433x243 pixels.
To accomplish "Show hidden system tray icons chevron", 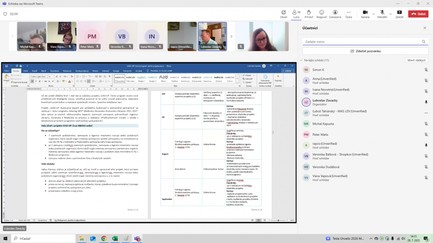I will (371, 238).
